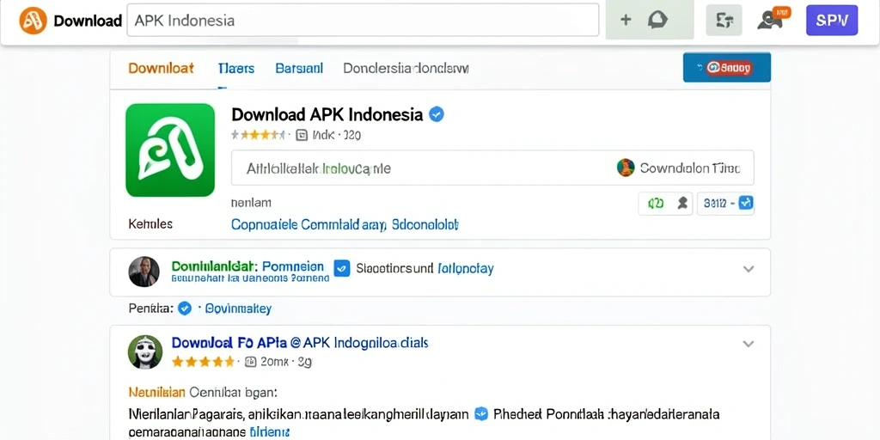Viewport: 880px width, 440px height.
Task: Click the orange Nenilaian label
Action: pyautogui.click(x=156, y=391)
